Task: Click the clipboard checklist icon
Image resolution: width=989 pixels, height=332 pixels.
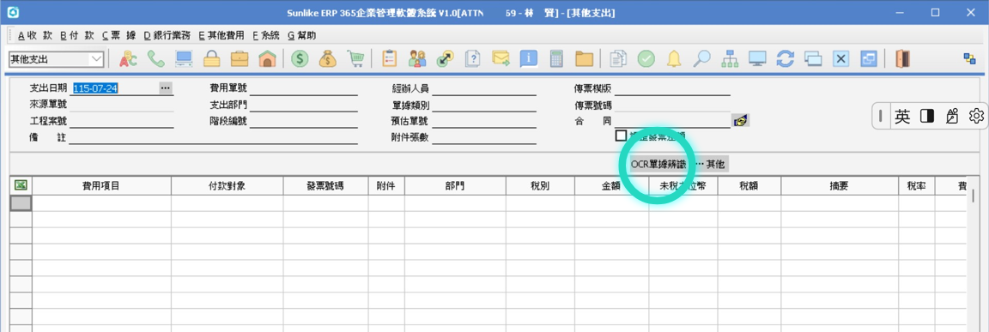Action: [x=389, y=58]
